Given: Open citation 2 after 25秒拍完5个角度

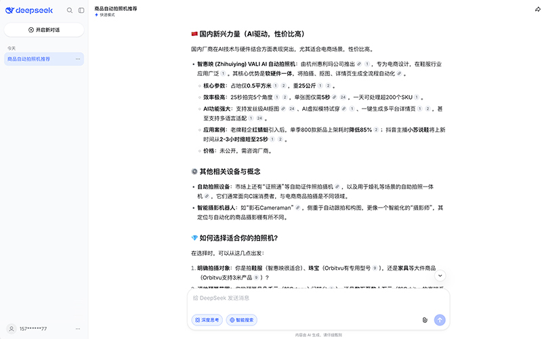Looking at the screenshot, I should coord(285,97).
